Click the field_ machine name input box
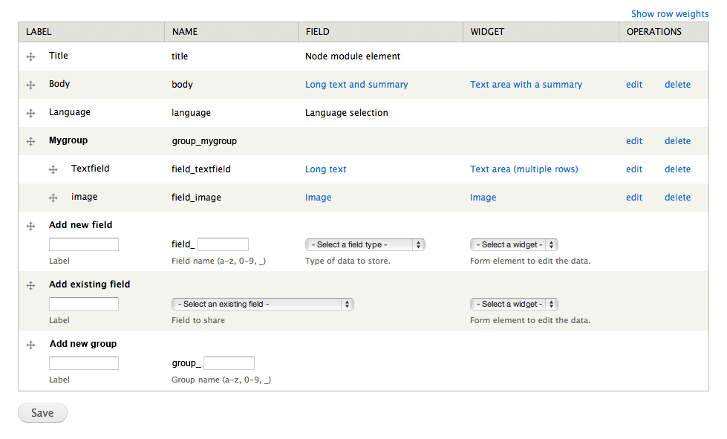 (x=224, y=244)
